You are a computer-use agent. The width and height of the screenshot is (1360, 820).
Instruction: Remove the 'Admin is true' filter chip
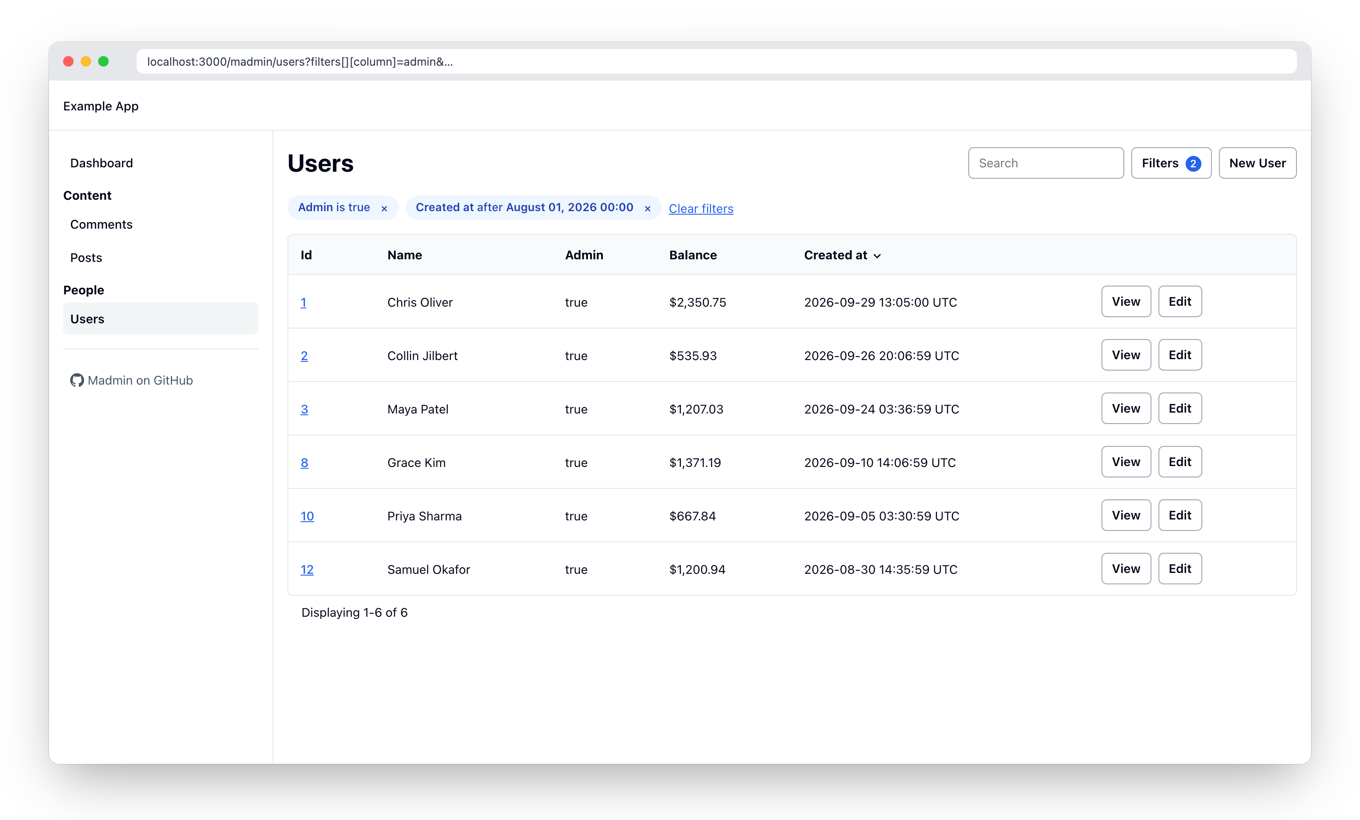tap(384, 209)
